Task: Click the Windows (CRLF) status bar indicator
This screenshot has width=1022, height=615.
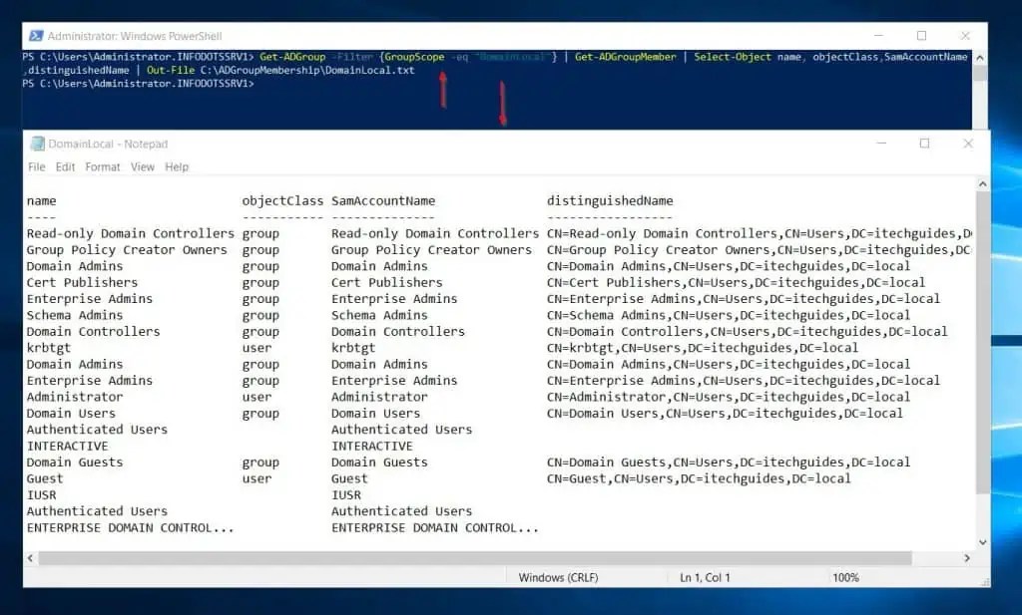Action: click(x=562, y=576)
